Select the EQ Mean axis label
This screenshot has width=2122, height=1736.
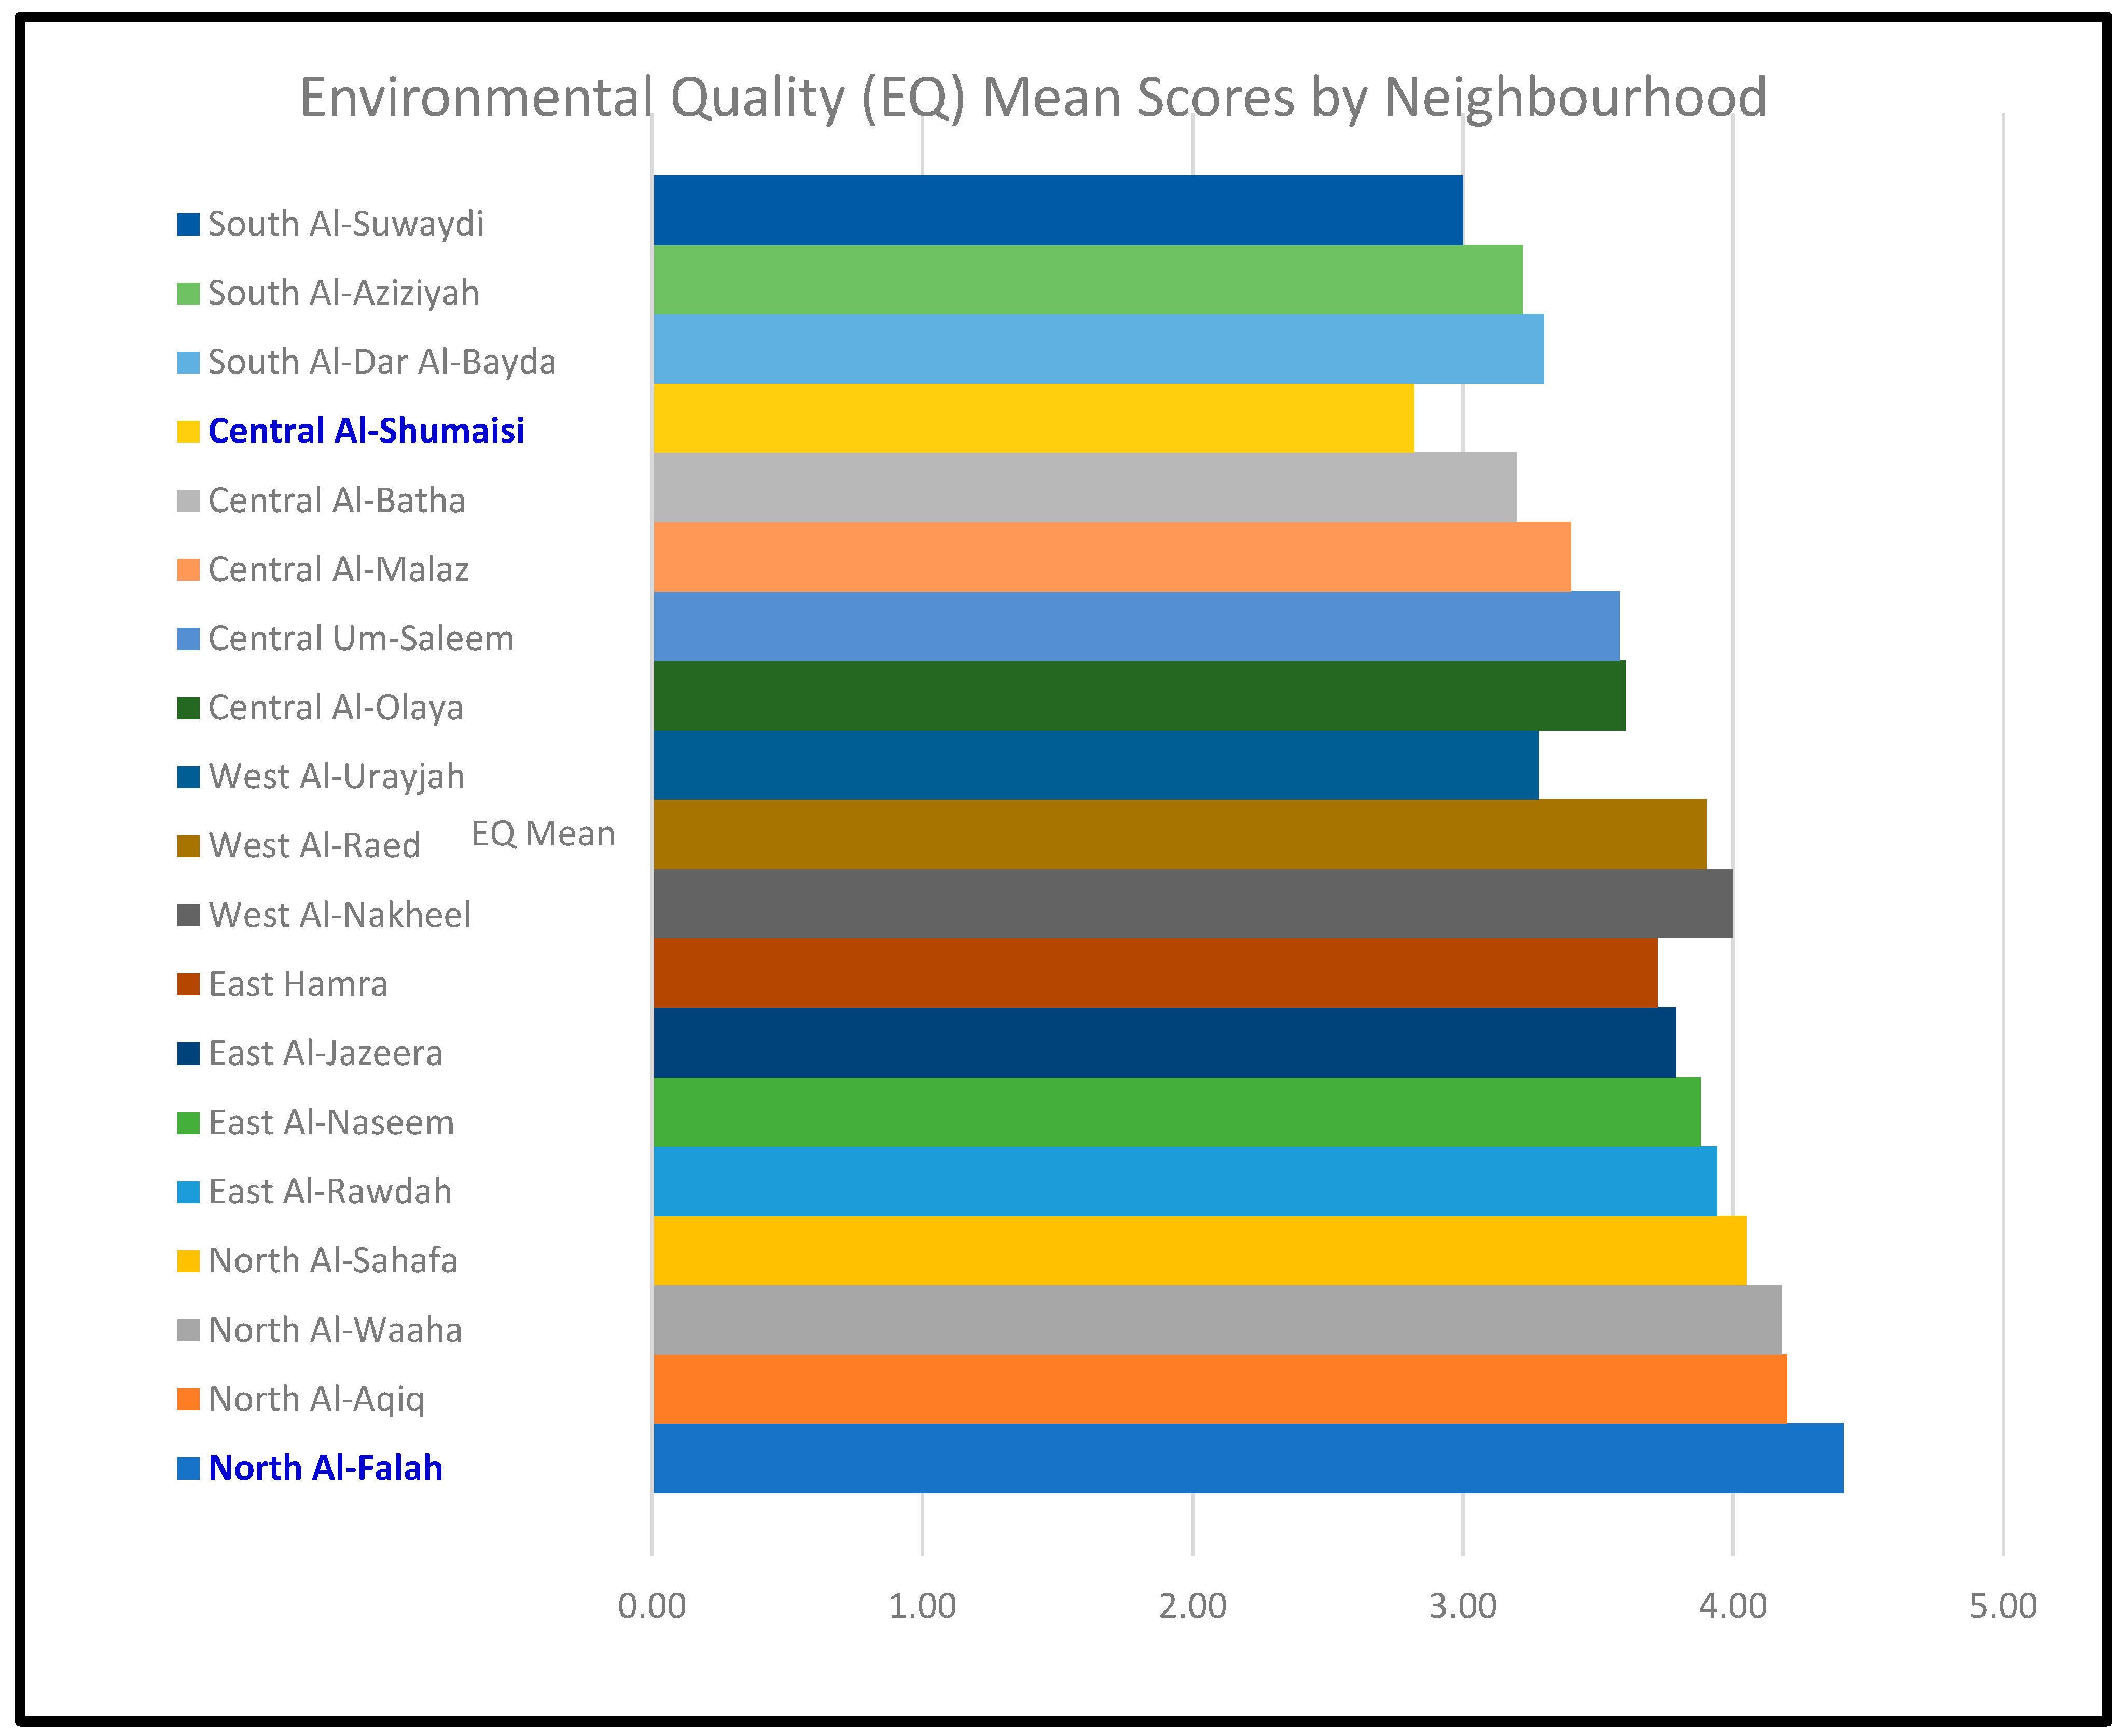tap(543, 834)
